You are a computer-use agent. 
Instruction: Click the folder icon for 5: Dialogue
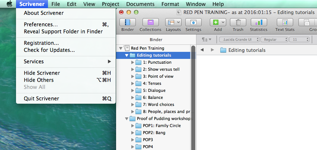click(x=138, y=90)
